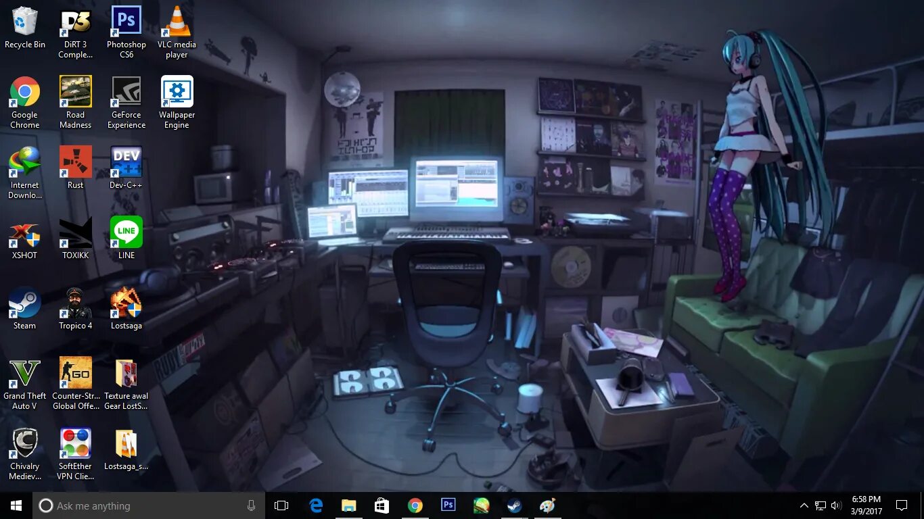Image resolution: width=924 pixels, height=519 pixels.
Task: Click the Grand Theft Auto V icon
Action: point(25,385)
